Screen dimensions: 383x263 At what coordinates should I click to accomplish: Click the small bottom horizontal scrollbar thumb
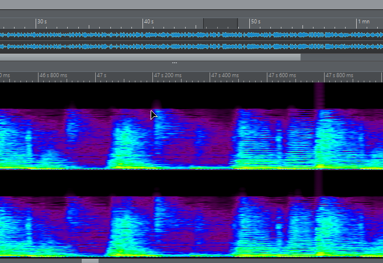point(90,261)
